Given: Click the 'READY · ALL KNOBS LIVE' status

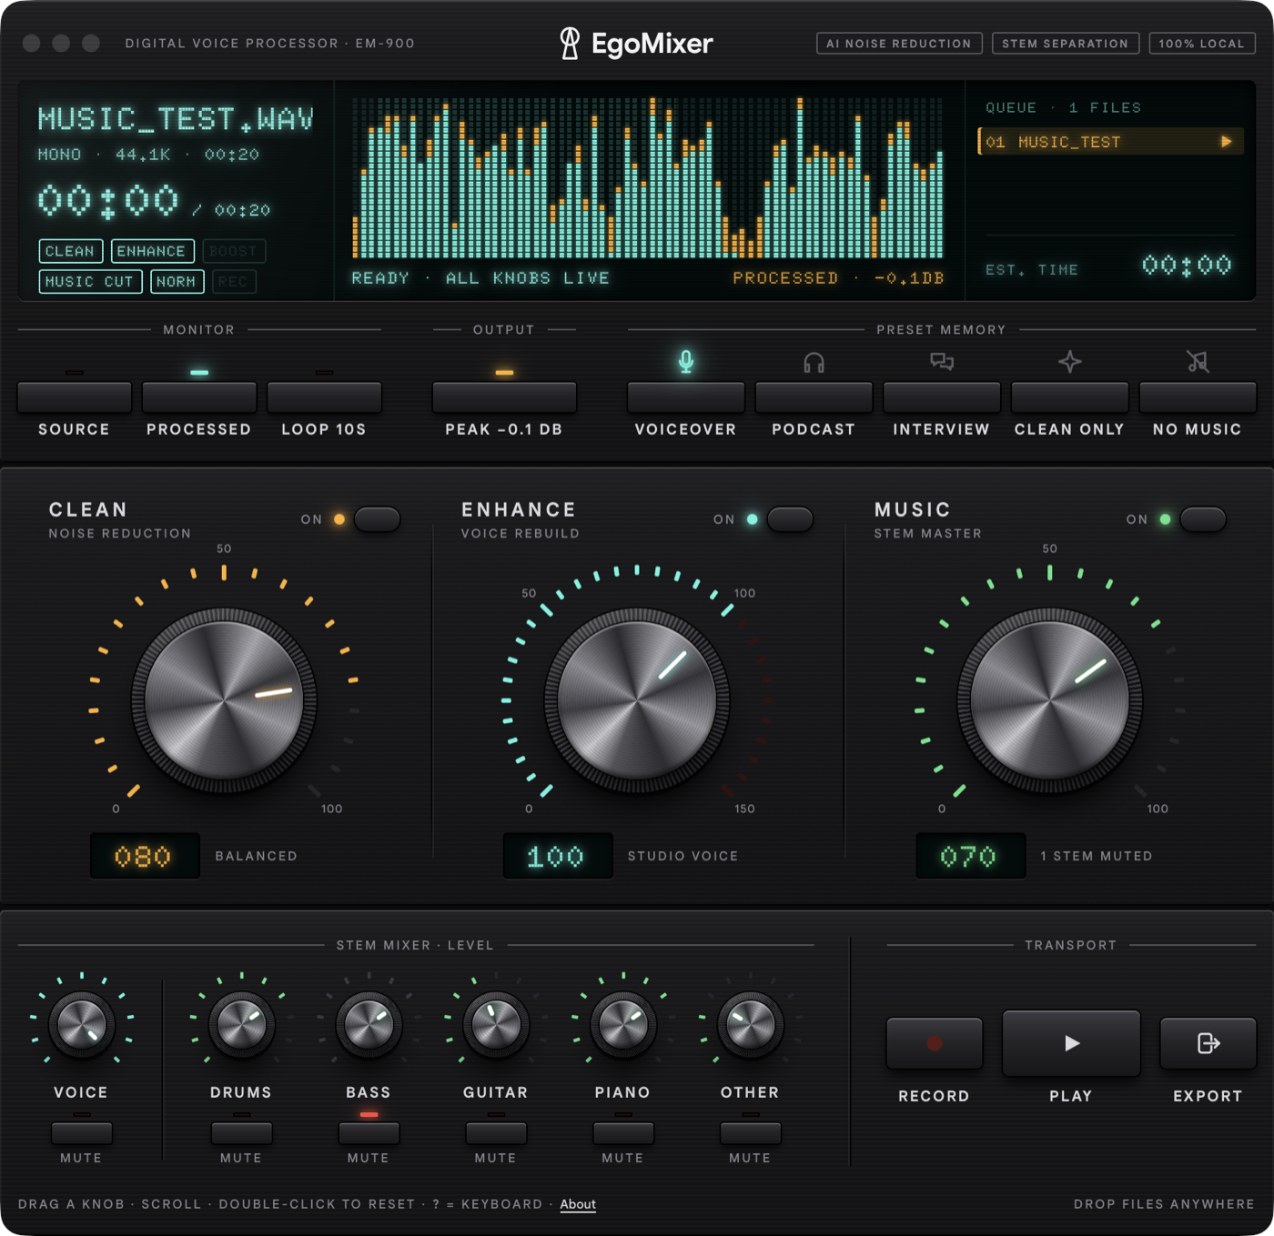Looking at the screenshot, I should [480, 278].
